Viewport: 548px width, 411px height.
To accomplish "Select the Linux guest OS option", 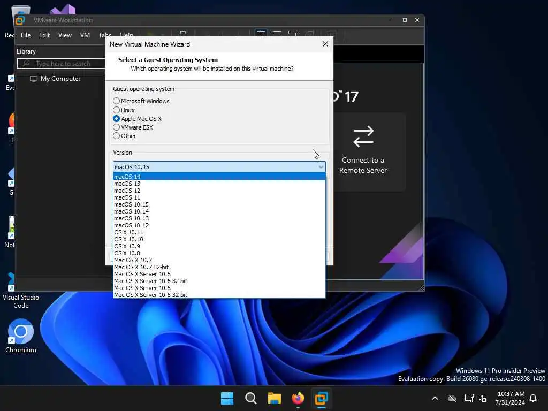I will click(x=116, y=110).
